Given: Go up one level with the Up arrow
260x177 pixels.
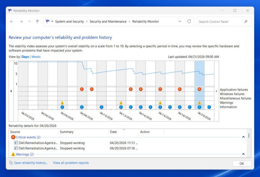Looking at the screenshot, I should [x=37, y=22].
